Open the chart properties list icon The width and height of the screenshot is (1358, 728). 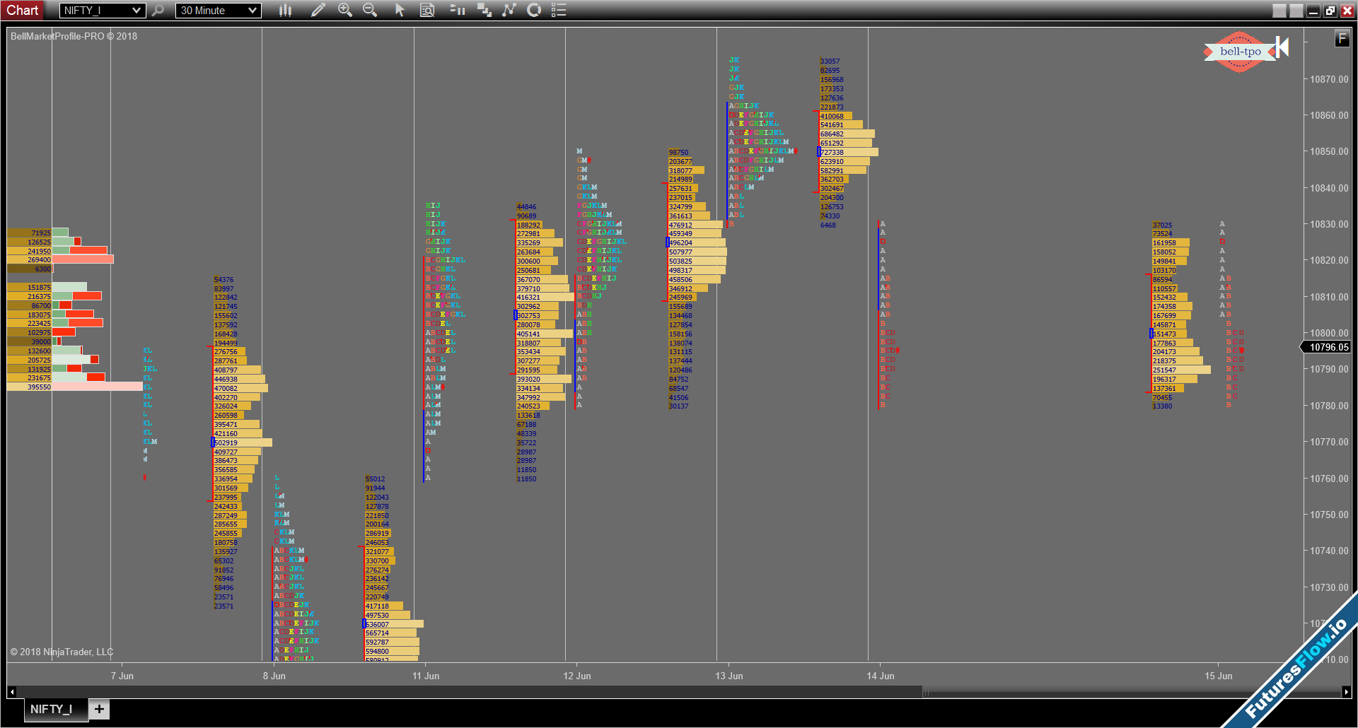click(x=559, y=10)
